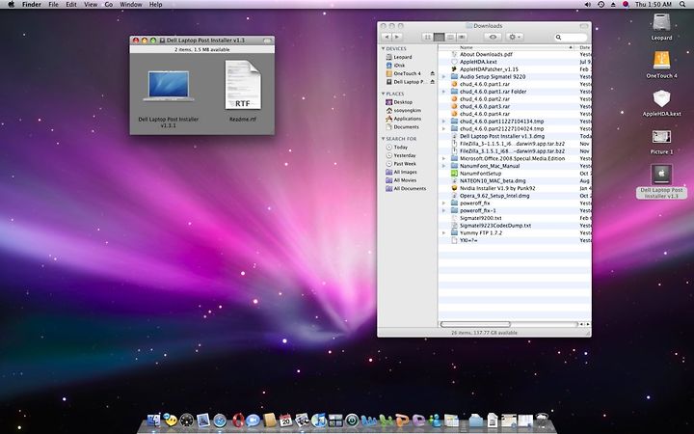Click horizontal scrollbar in Downloads window
Viewport: 694px width, 434px height.
tap(476, 325)
